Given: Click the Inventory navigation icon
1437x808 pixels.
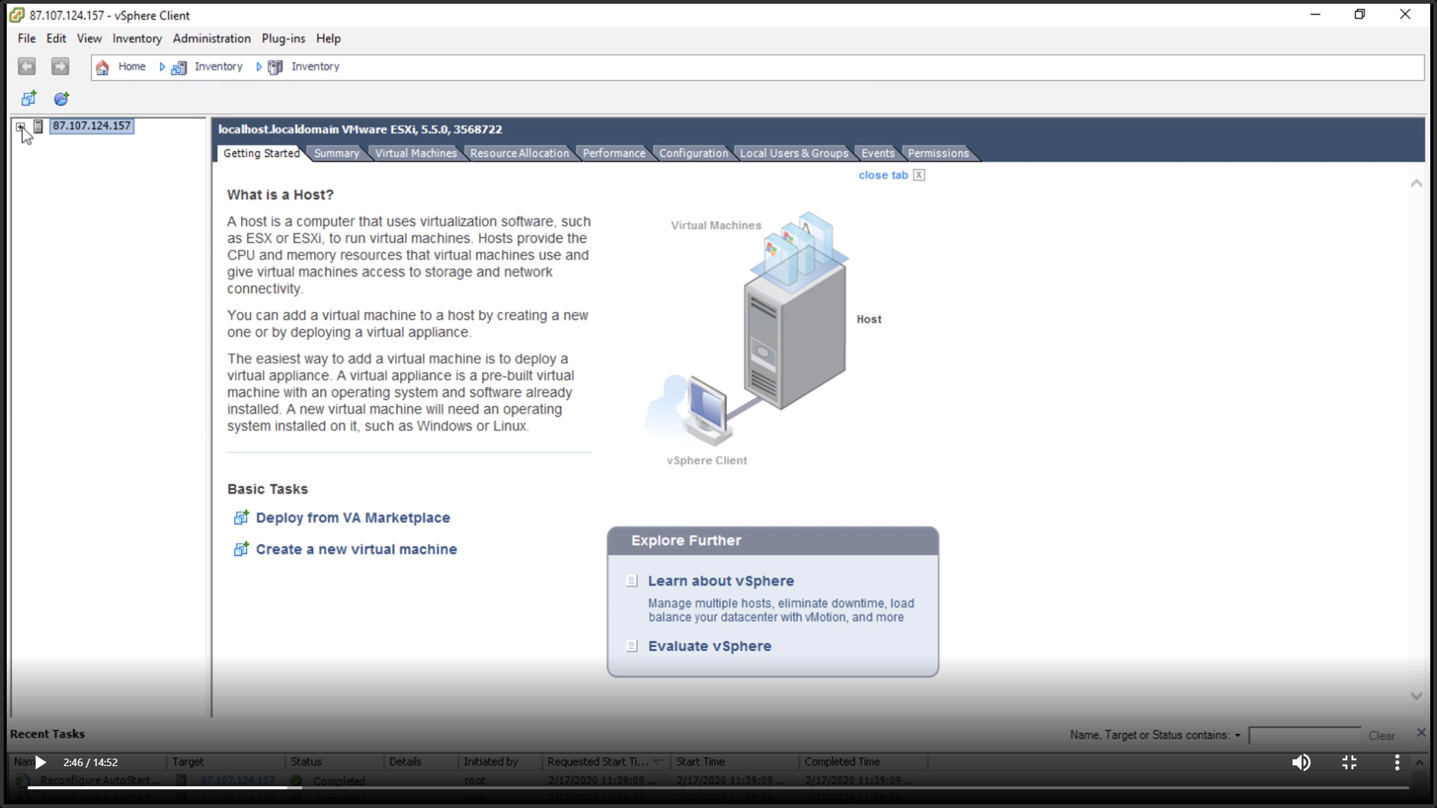Looking at the screenshot, I should click(177, 66).
